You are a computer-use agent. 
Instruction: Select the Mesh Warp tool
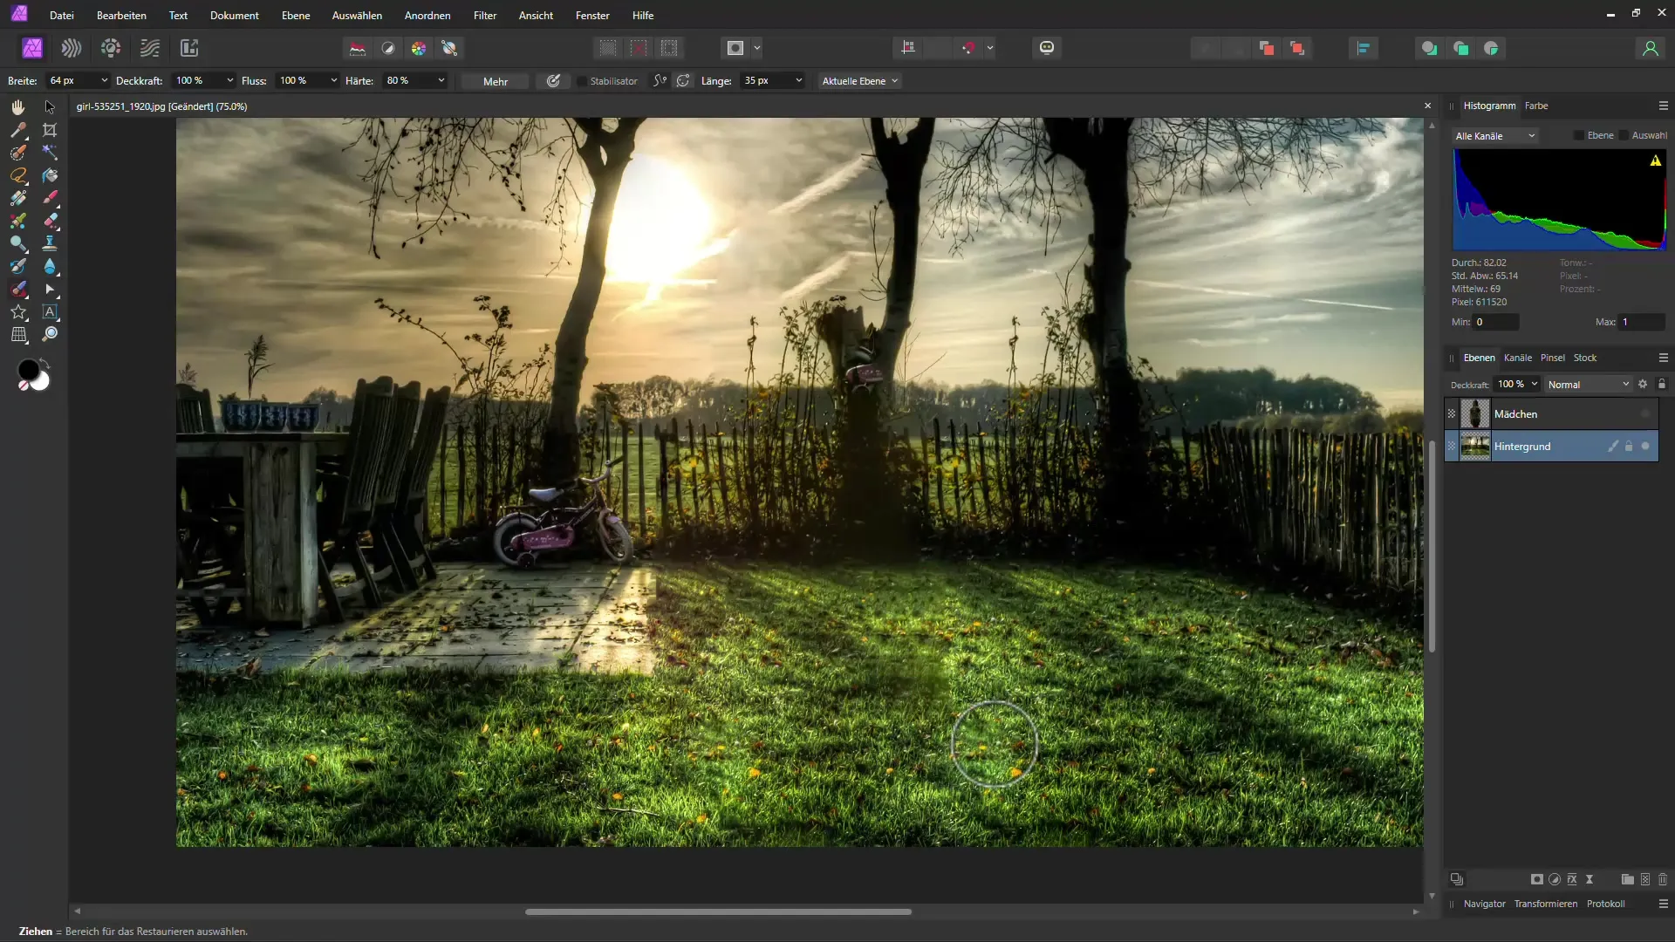[x=18, y=334]
